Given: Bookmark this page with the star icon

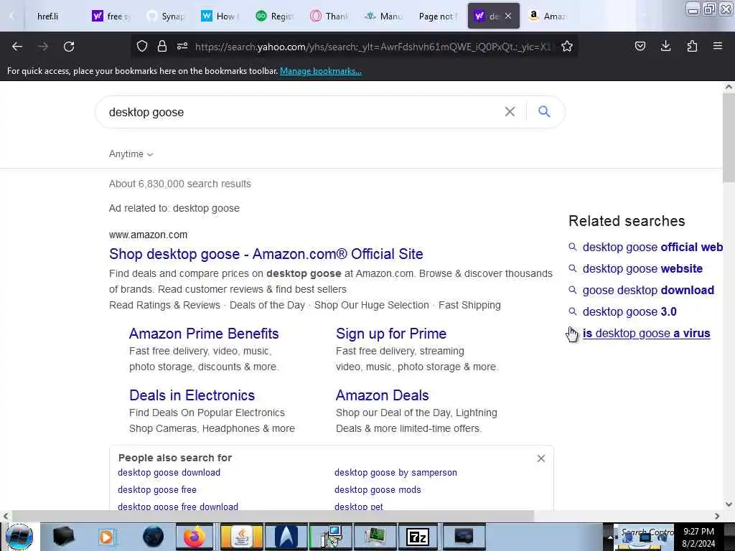Looking at the screenshot, I should coord(567,46).
